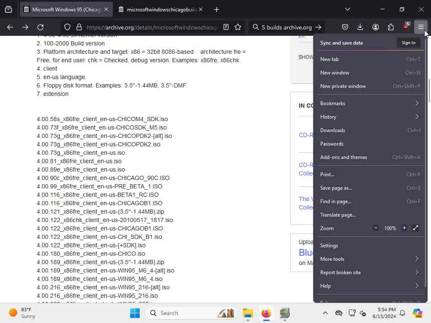
Task: Close the microsoftwindowschicagobuilds tab
Action: coord(201,9)
